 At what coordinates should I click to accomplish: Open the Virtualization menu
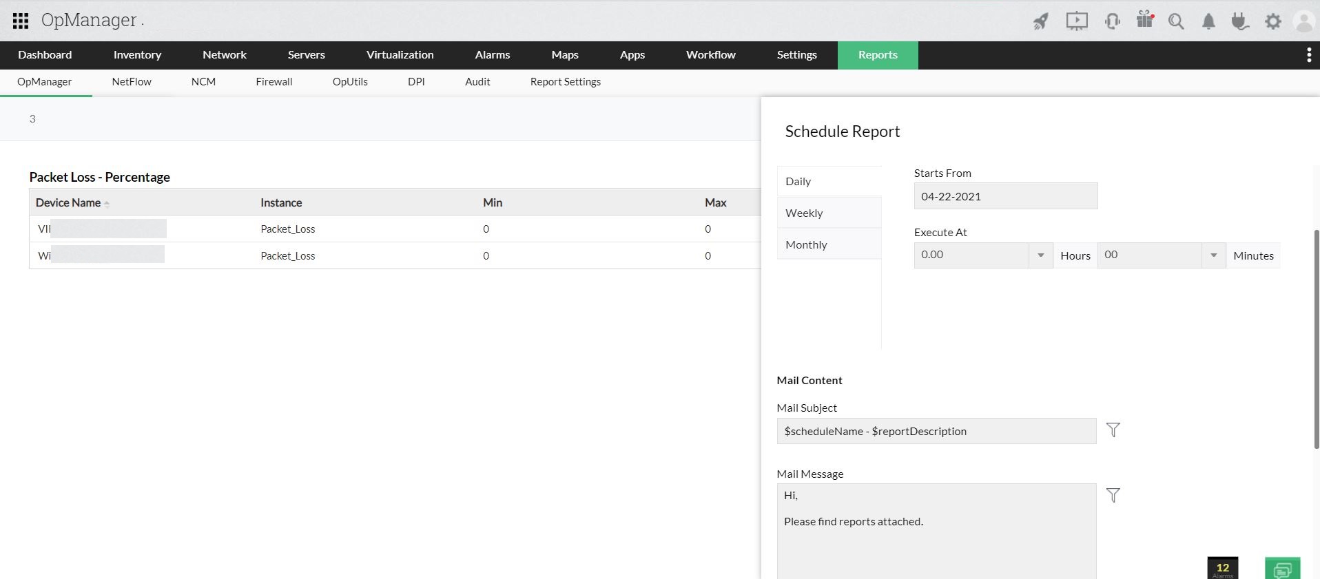click(400, 55)
